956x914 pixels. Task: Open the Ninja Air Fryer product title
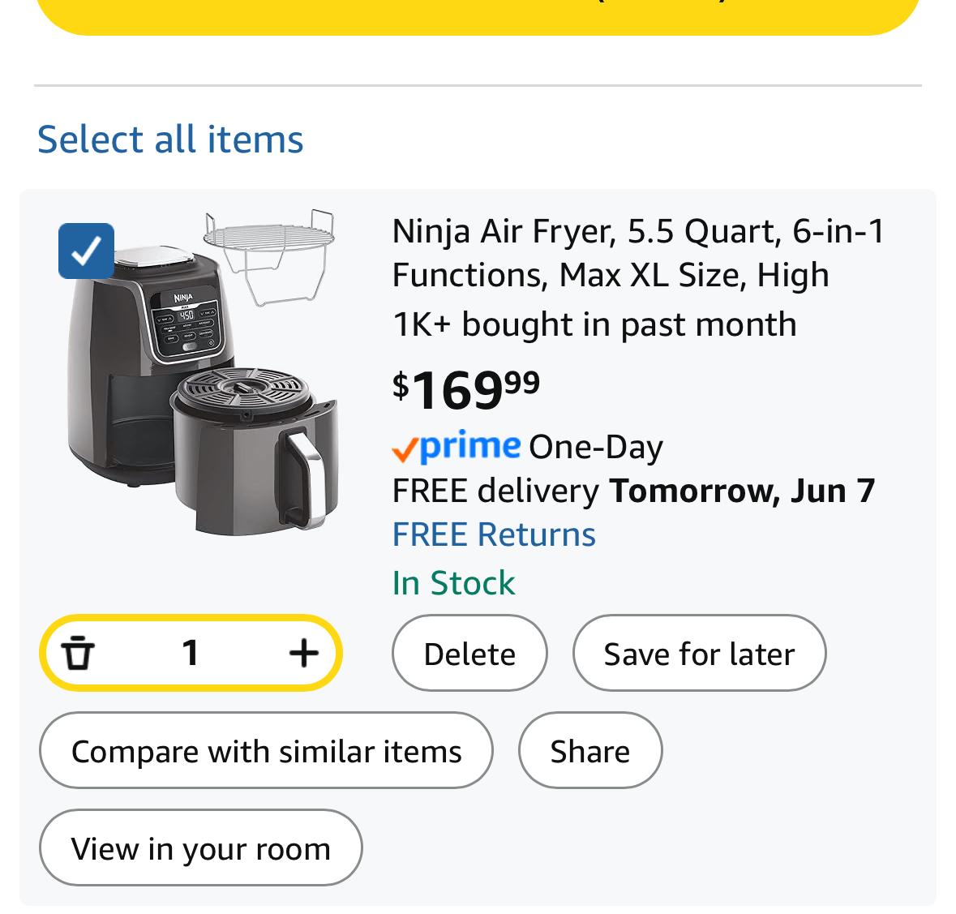(x=638, y=253)
